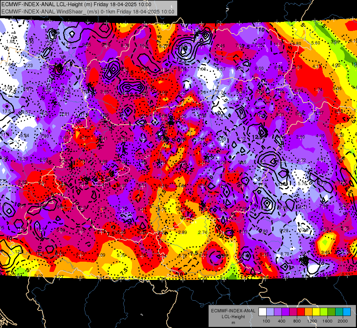
Task: Click the legend label ECMWF-INDEX-ANAL
Action: (x=233, y=311)
